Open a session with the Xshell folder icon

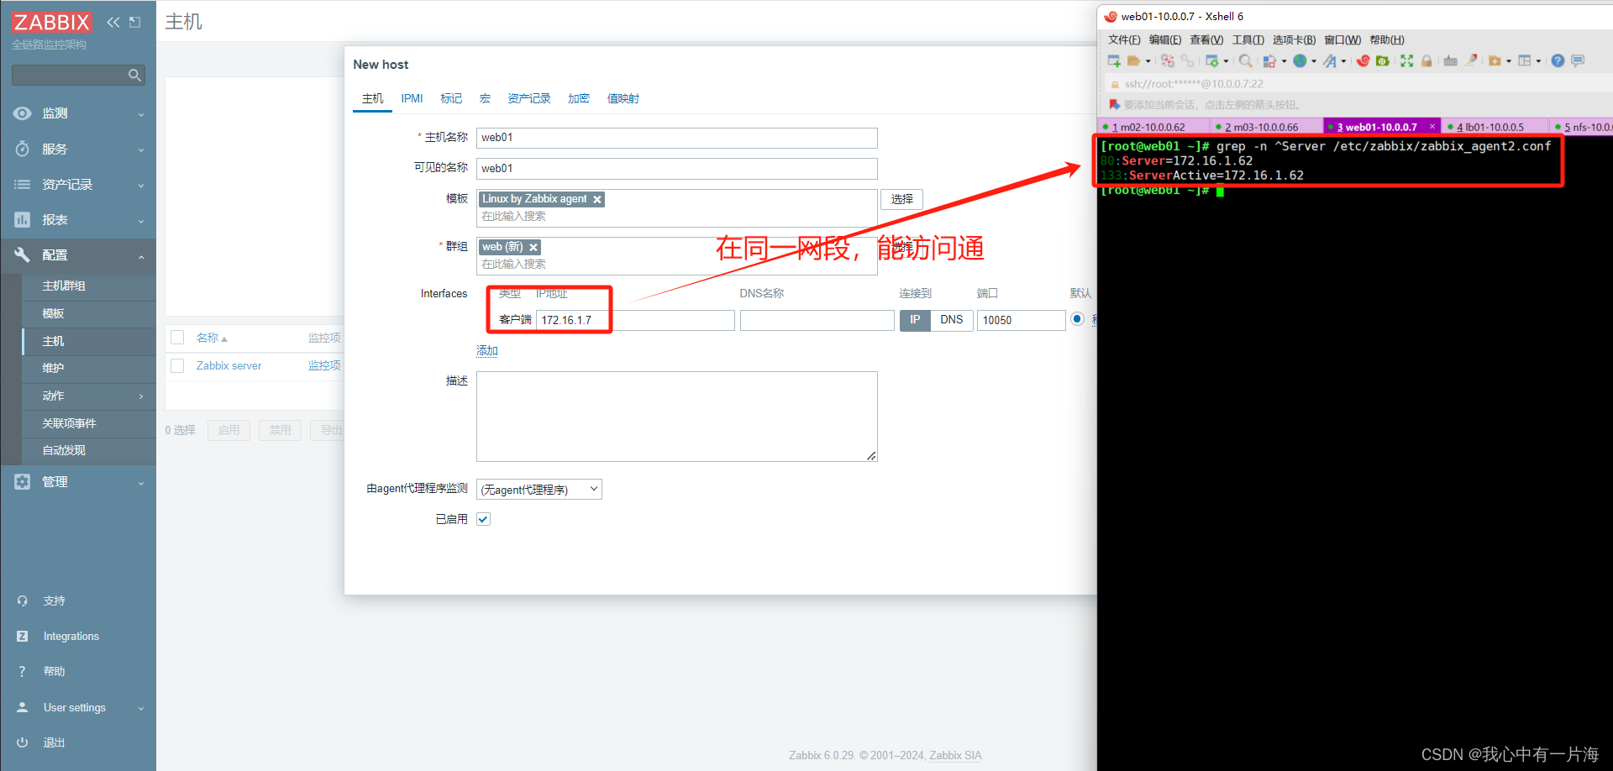(x=1133, y=60)
